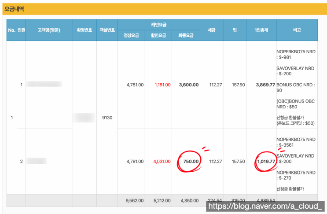Click the 5,212.00 discount sum

(x=162, y=201)
